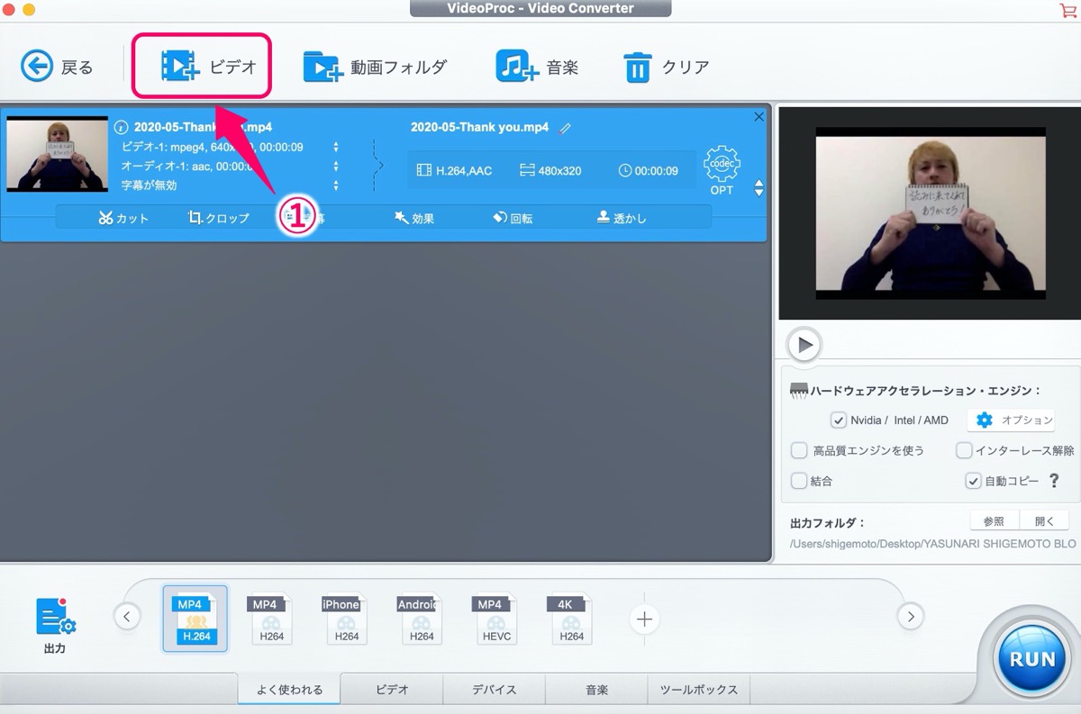Open the 字幕が無効 subtitle selector
The image size is (1081, 714).
pyautogui.click(x=336, y=185)
